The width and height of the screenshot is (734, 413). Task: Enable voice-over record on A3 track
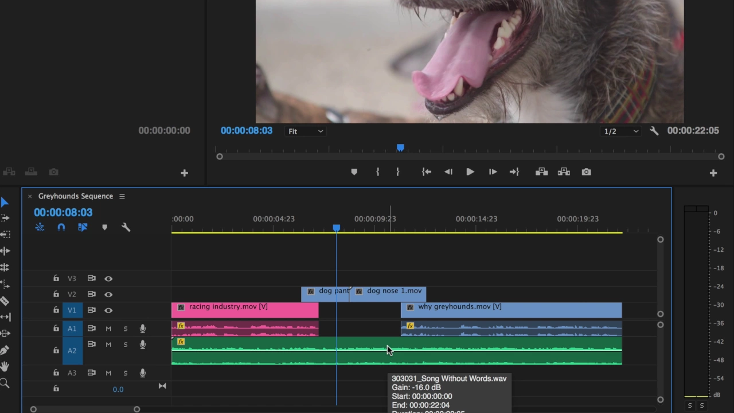pos(142,373)
